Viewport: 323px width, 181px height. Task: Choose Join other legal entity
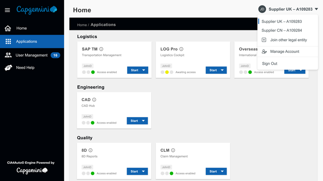pyautogui.click(x=288, y=40)
